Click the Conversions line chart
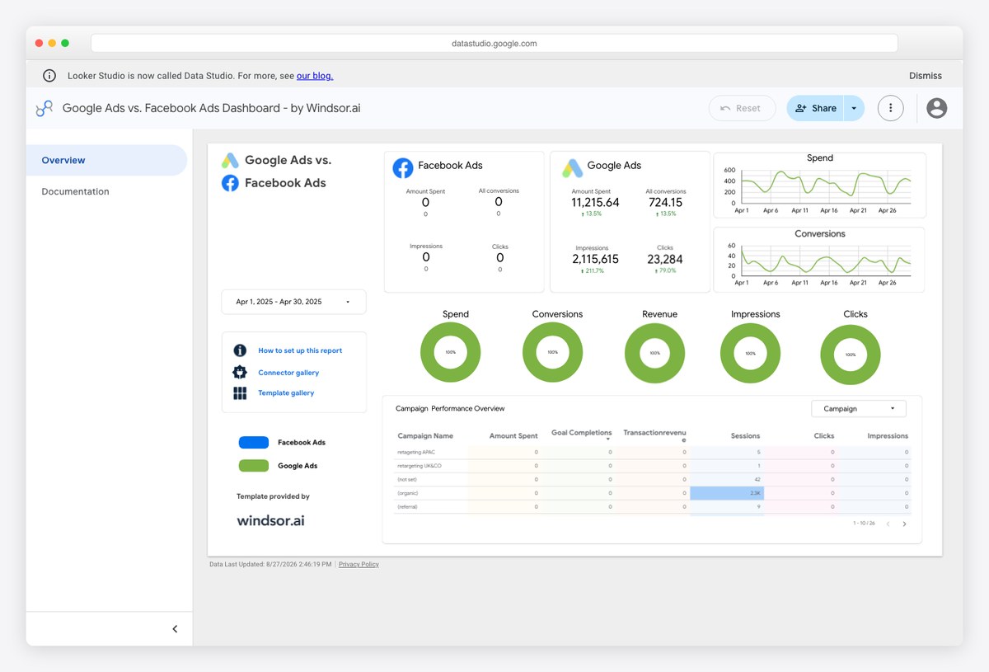989x672 pixels. (820, 260)
